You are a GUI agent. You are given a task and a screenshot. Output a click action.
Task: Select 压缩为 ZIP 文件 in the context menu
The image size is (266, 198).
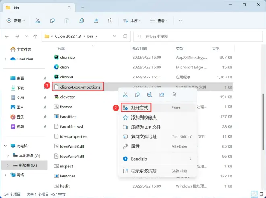click(158, 127)
